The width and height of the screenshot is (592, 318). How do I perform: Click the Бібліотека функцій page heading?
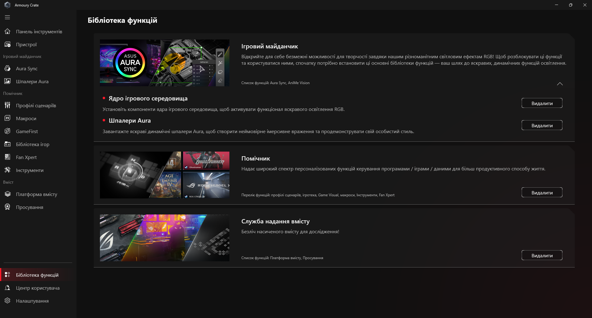pos(122,20)
